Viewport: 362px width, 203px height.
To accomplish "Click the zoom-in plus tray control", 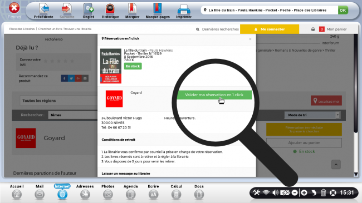I will point(304,192).
